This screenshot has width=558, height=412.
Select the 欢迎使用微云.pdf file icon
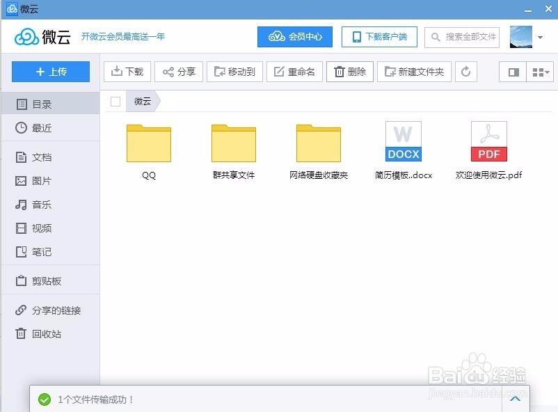489,141
